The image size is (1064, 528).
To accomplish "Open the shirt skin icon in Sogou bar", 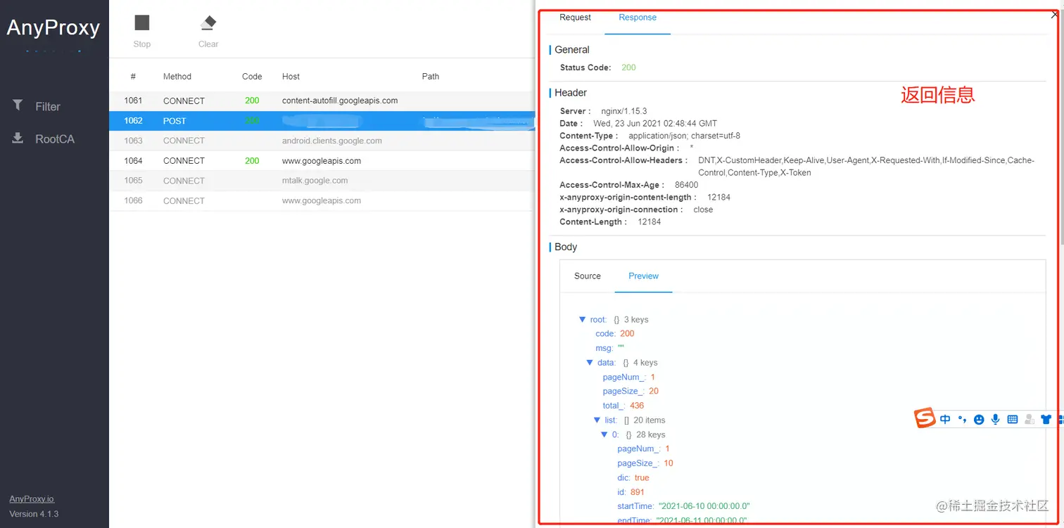I will click(x=1046, y=420).
